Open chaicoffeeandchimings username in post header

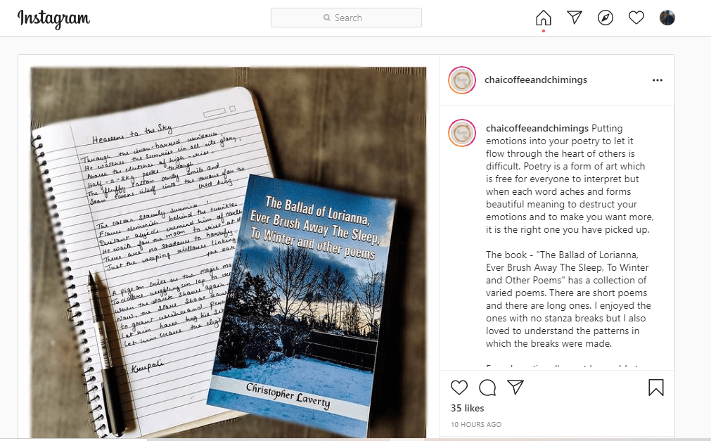pos(535,80)
